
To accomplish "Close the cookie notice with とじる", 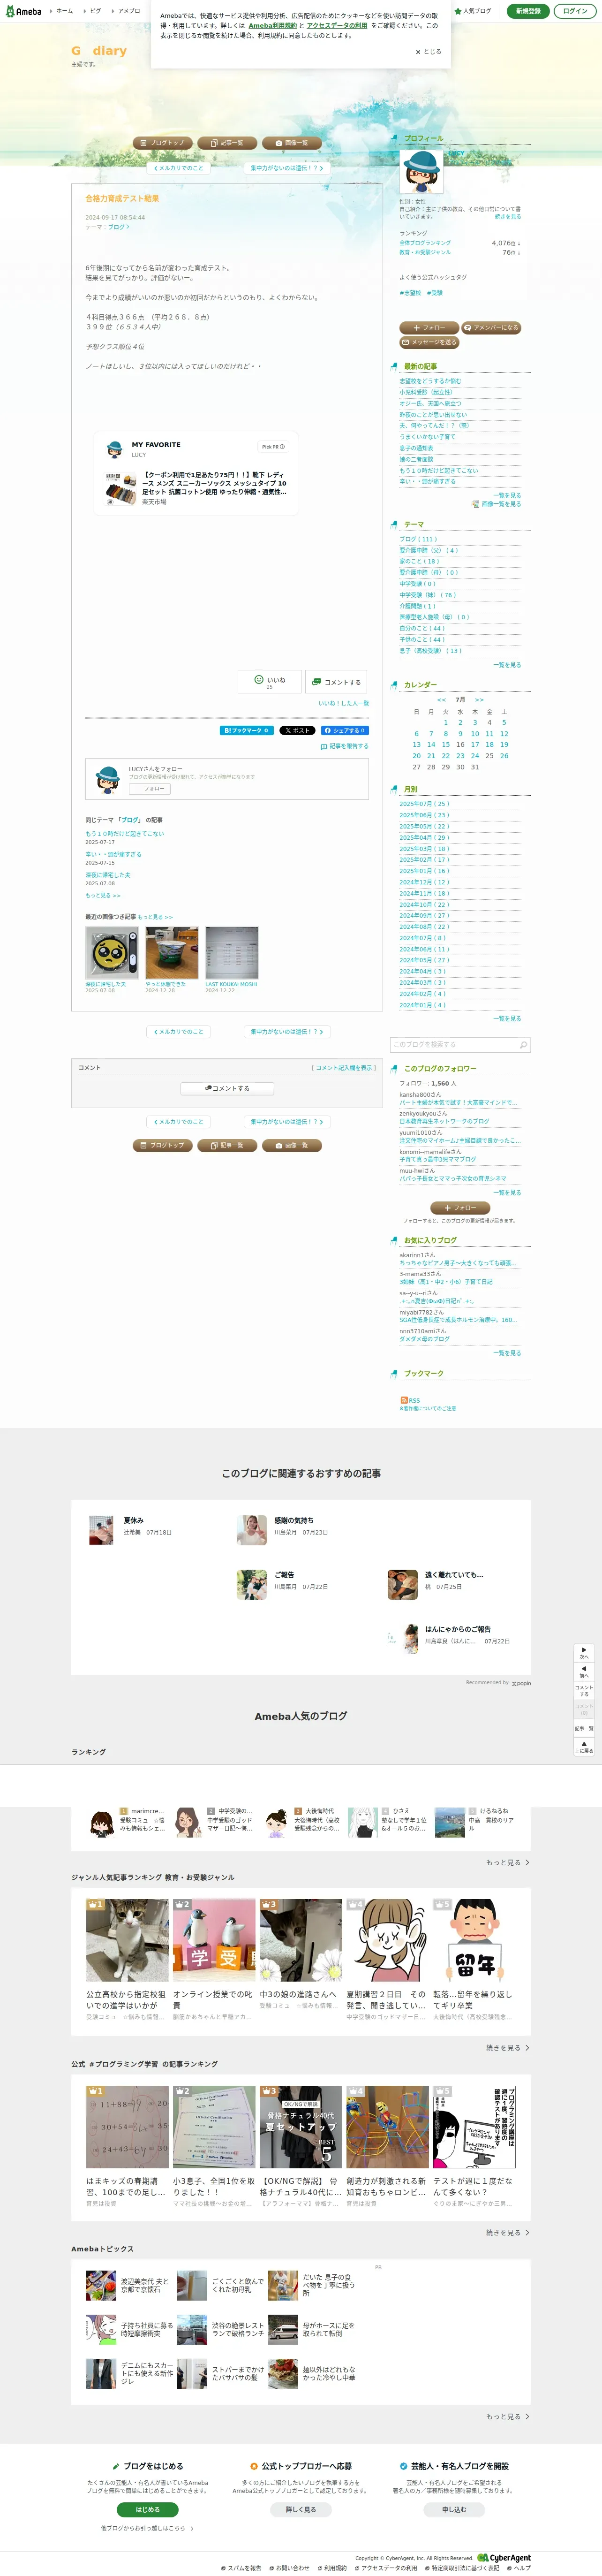I will 428,51.
